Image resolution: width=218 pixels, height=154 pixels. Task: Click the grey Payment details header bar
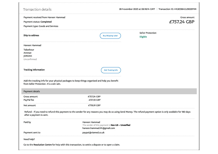pyautogui.click(x=109, y=91)
